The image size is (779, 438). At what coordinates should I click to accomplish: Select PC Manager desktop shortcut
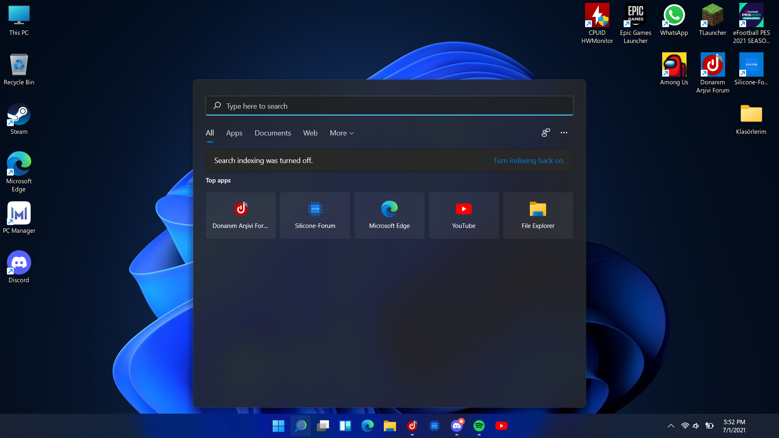pos(19,218)
